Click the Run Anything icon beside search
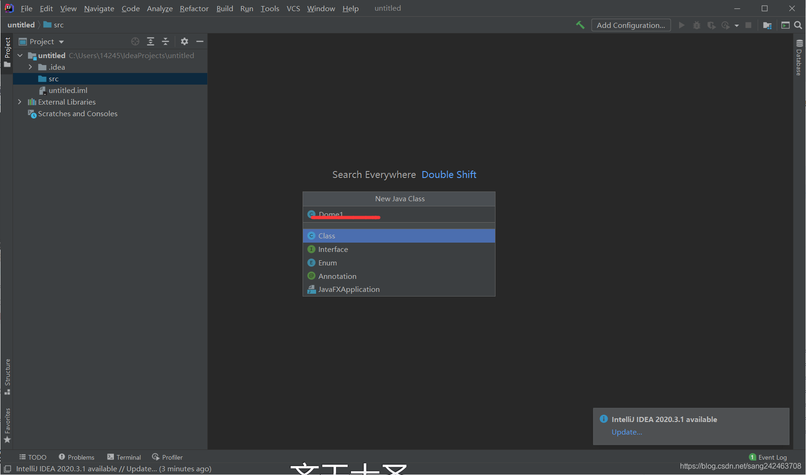 pyautogui.click(x=786, y=25)
